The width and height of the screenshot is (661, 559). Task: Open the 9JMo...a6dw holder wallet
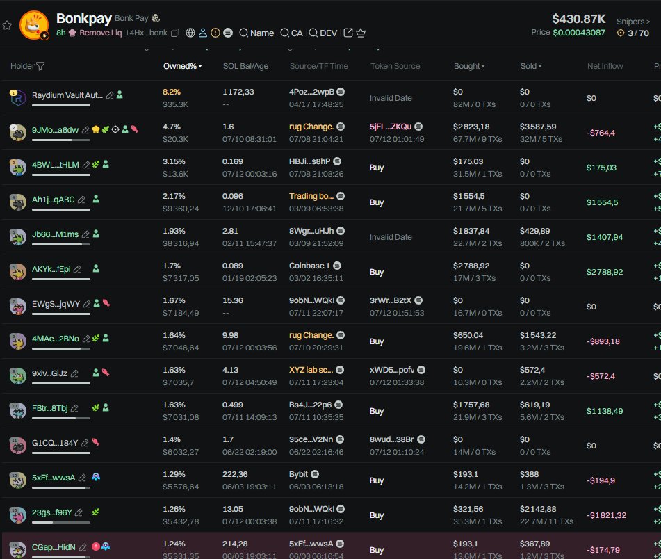55,130
